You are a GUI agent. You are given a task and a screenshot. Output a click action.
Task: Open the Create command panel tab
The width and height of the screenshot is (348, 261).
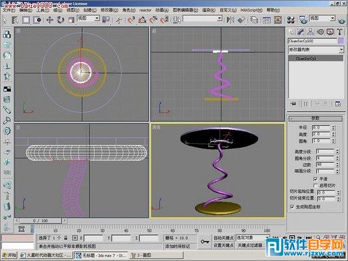[x=291, y=32]
